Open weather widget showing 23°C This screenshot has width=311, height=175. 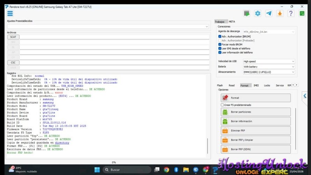click(x=23, y=170)
